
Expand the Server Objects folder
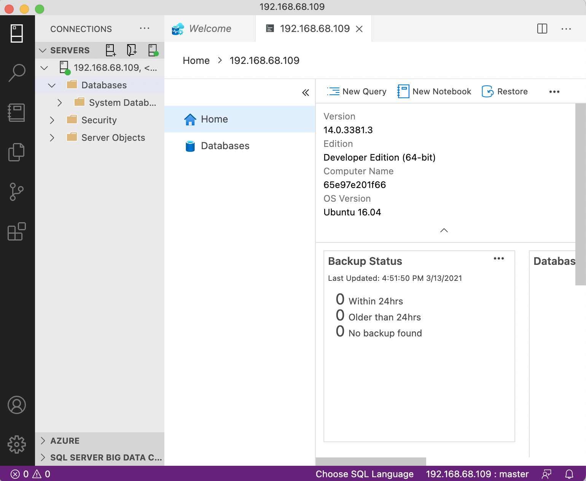pyautogui.click(x=52, y=138)
